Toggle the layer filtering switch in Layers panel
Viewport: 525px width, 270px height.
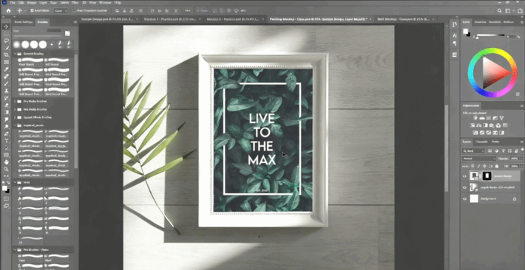(x=522, y=151)
